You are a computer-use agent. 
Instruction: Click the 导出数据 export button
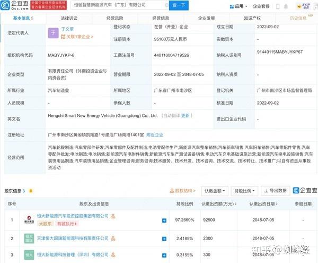click(x=276, y=191)
